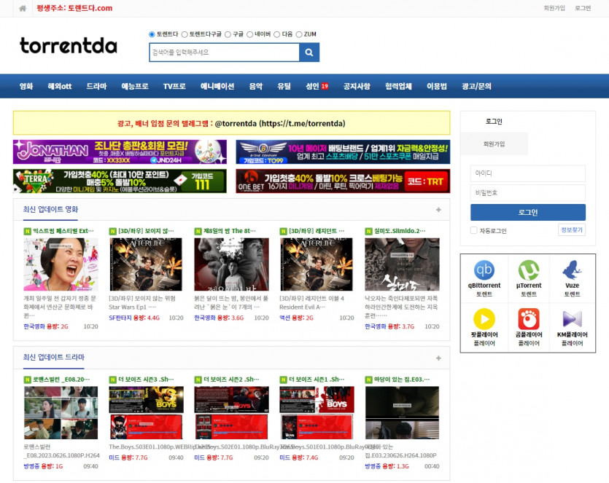Open the 애니메이션 menu item
This screenshot has width=609, height=483.
coord(217,86)
